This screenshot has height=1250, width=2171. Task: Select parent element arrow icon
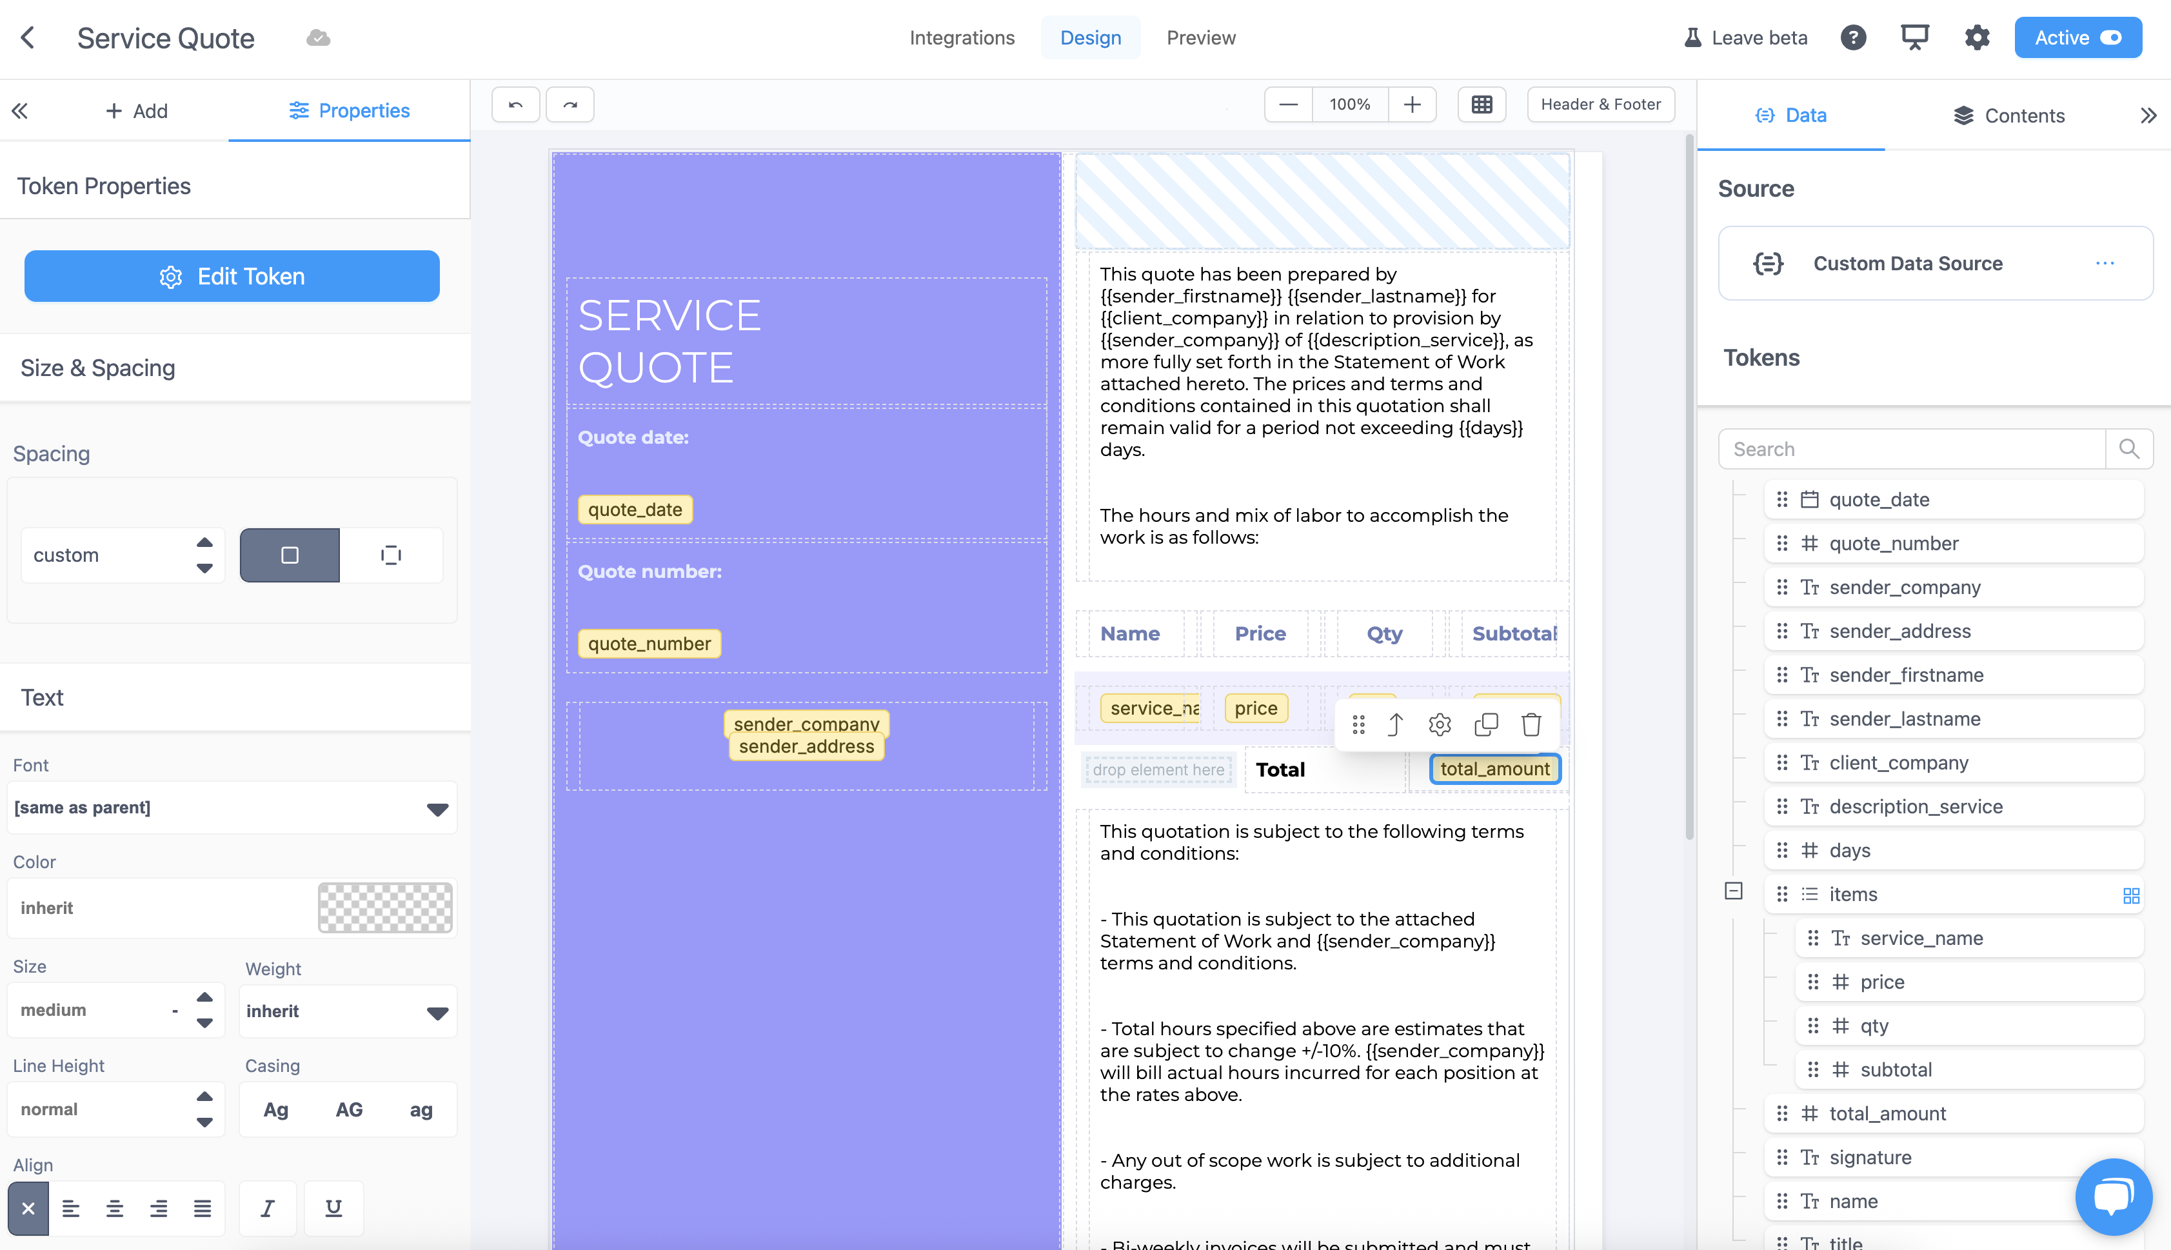pos(1396,724)
